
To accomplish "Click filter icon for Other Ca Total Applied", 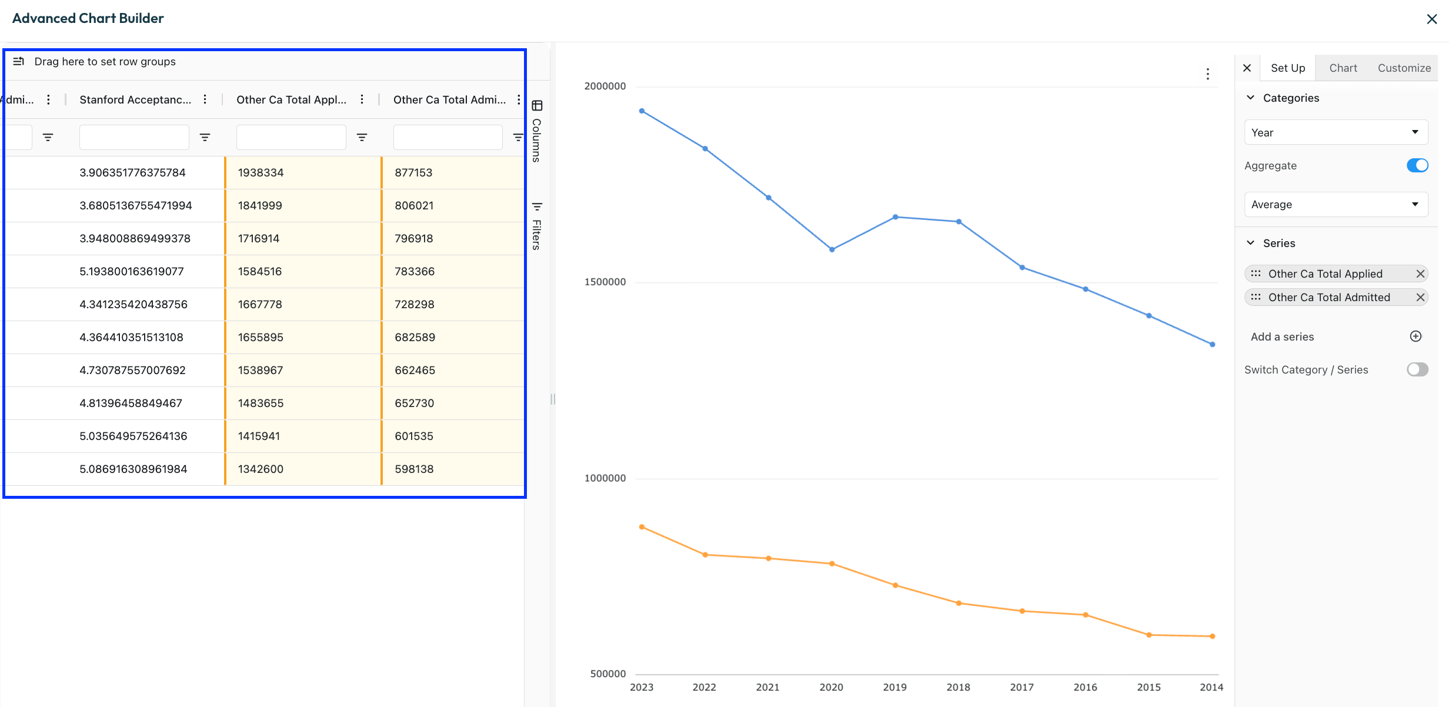I will tap(362, 137).
